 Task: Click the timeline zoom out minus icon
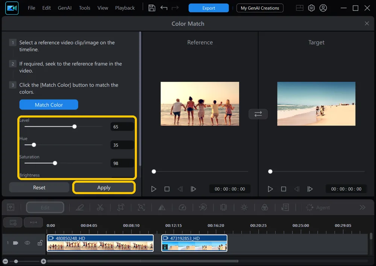tap(5, 262)
